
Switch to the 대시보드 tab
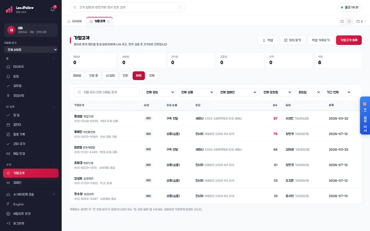[75, 21]
